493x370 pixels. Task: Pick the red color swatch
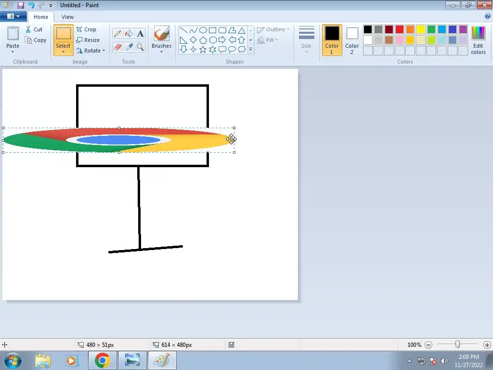(400, 29)
